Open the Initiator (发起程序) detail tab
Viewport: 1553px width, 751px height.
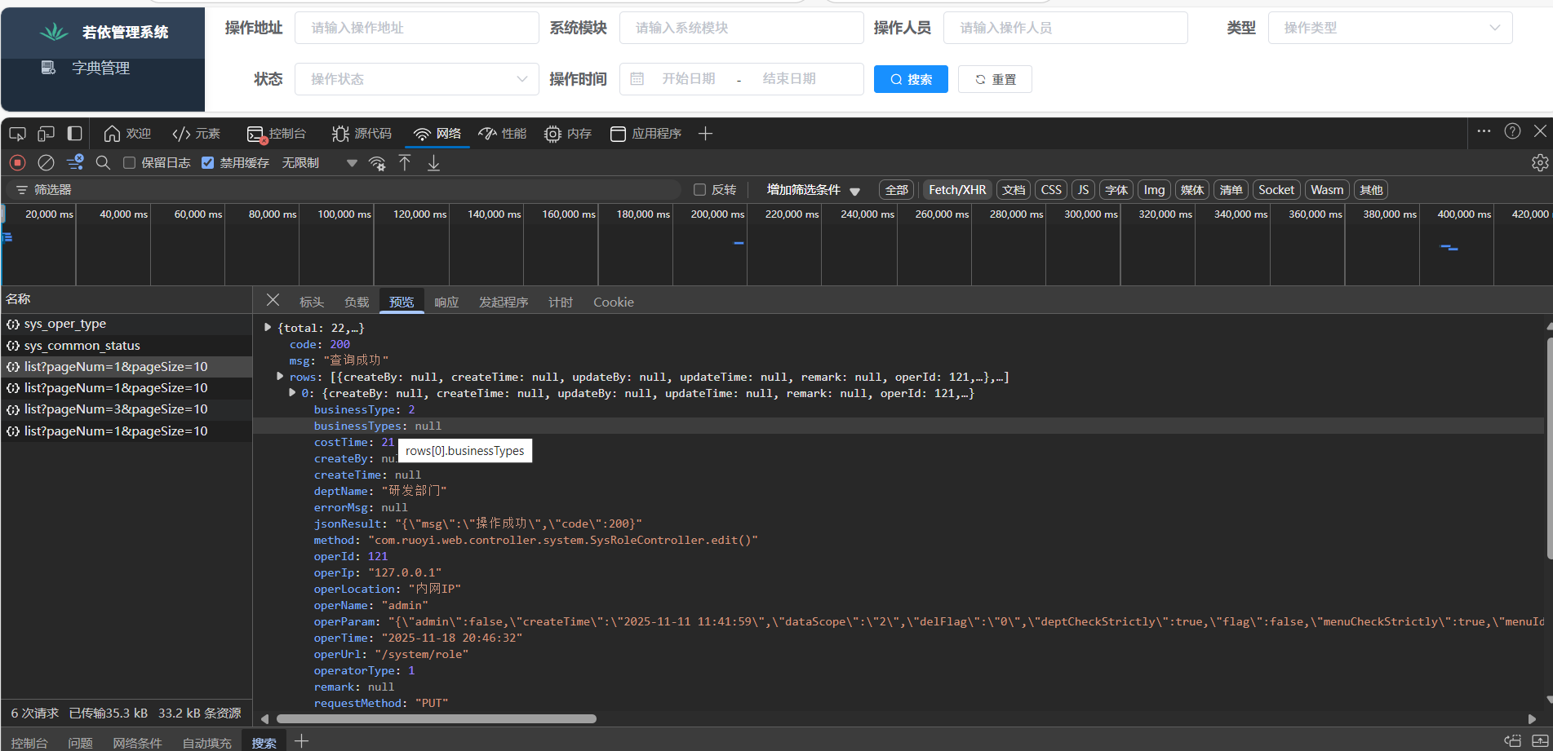click(504, 302)
